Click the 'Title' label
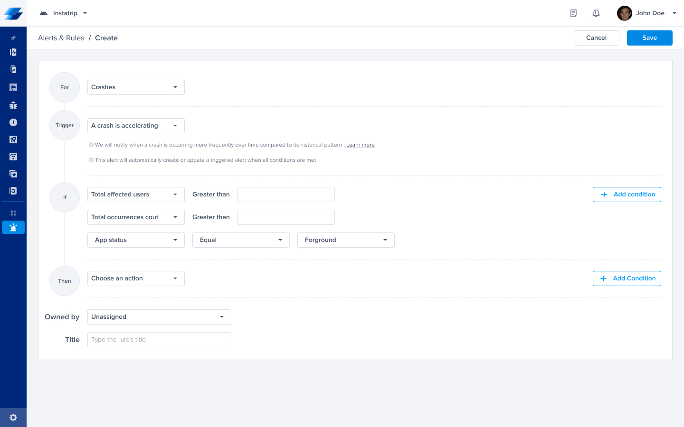 tap(72, 340)
